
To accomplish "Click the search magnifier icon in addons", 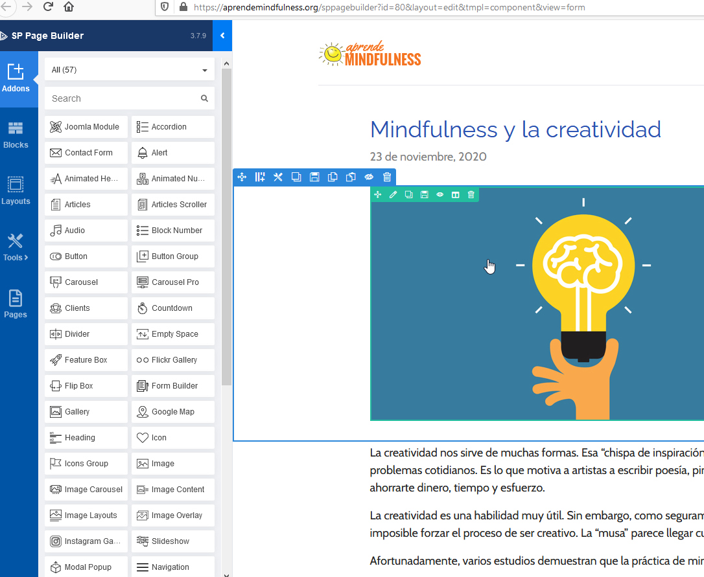I will tap(204, 98).
